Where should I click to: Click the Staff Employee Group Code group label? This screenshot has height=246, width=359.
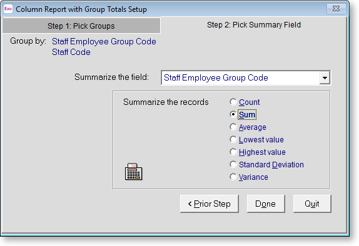pos(104,42)
